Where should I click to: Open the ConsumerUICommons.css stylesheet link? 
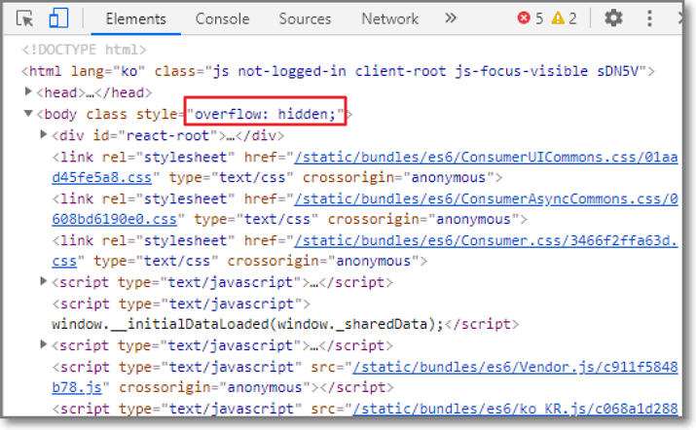click(x=486, y=157)
